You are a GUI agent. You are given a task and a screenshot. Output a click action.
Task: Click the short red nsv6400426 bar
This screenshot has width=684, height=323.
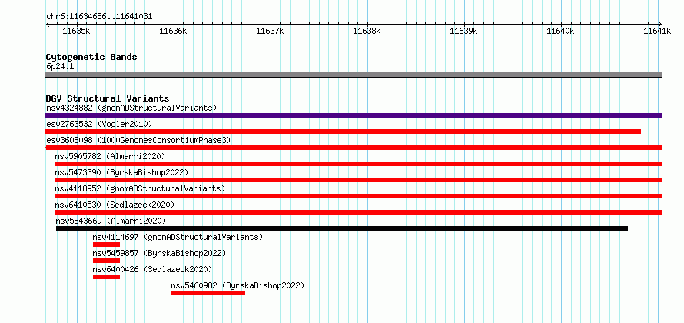pyautogui.click(x=106, y=277)
